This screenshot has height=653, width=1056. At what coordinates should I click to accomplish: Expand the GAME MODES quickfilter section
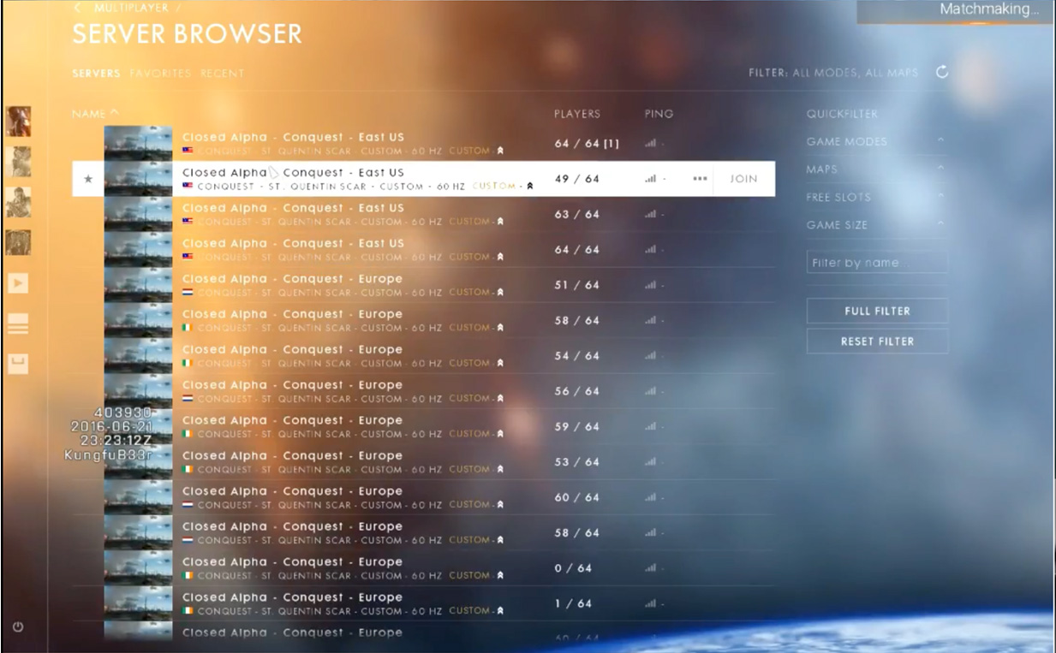875,142
